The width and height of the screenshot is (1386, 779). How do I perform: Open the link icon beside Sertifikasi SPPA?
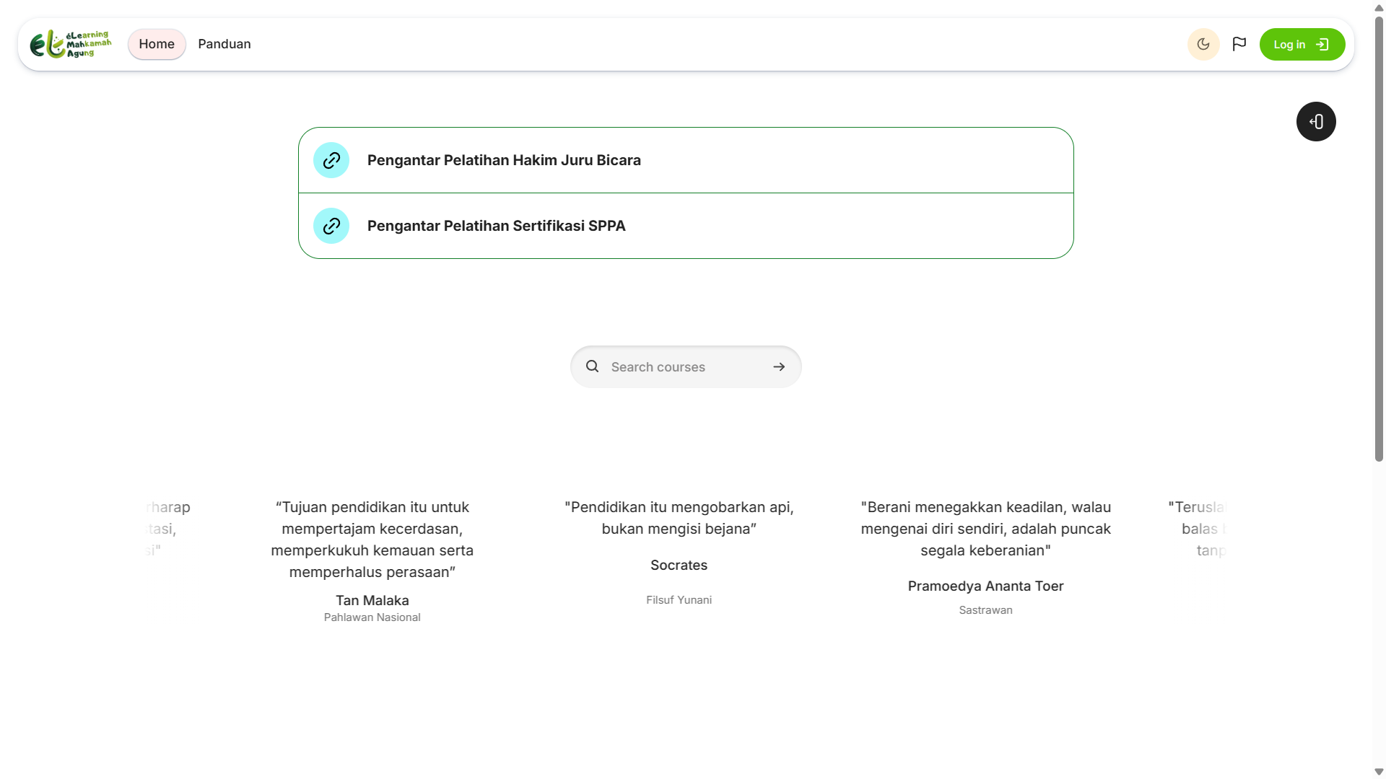pos(331,226)
